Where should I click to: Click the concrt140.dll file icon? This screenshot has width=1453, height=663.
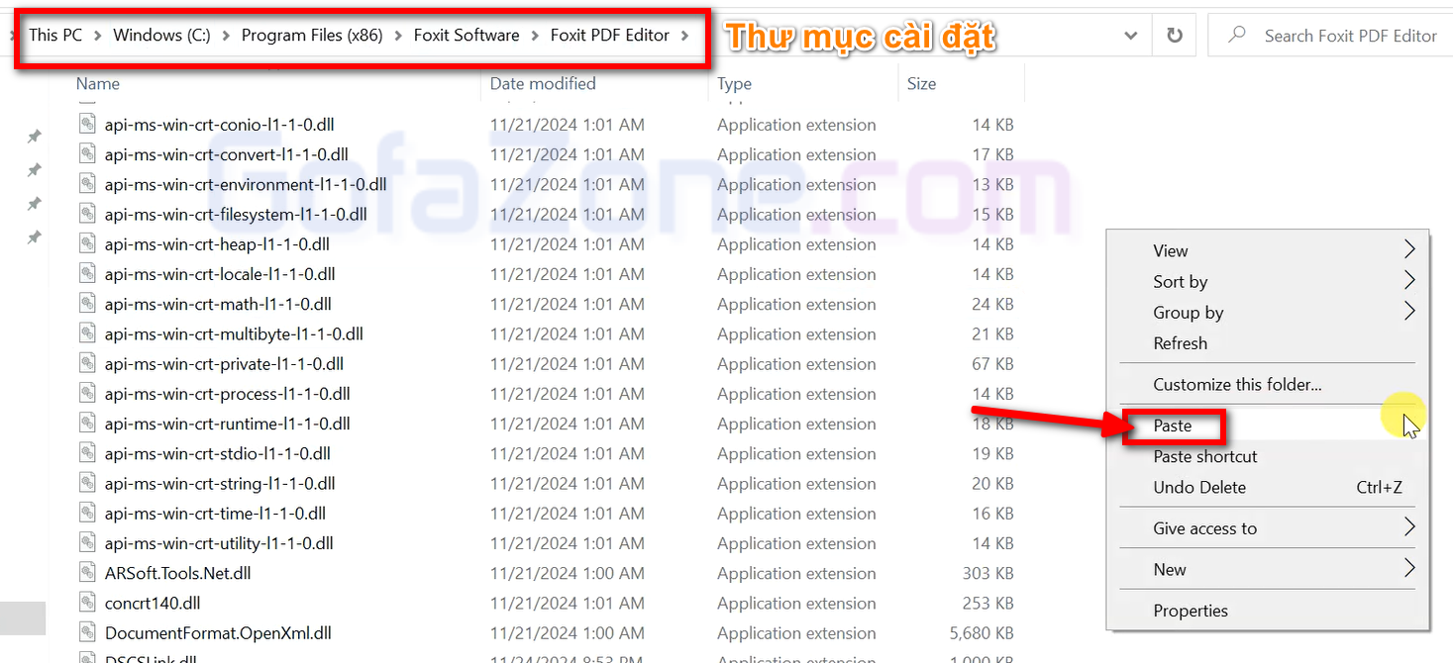pyautogui.click(x=88, y=603)
